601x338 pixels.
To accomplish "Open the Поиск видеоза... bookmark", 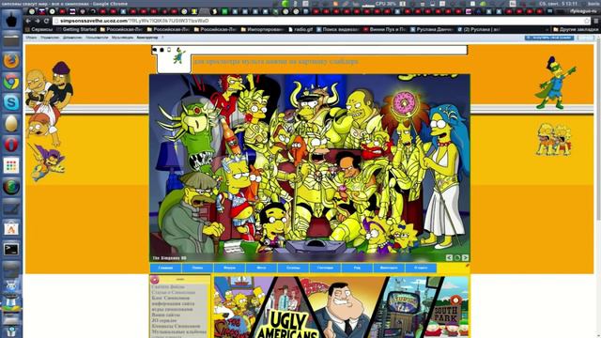I will (x=338, y=29).
